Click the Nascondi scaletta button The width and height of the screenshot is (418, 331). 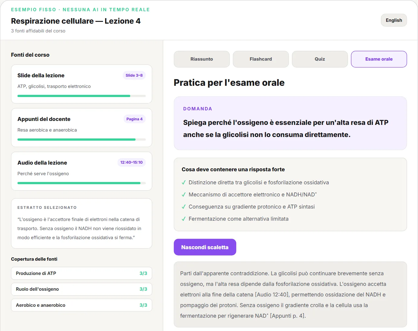[x=205, y=247]
